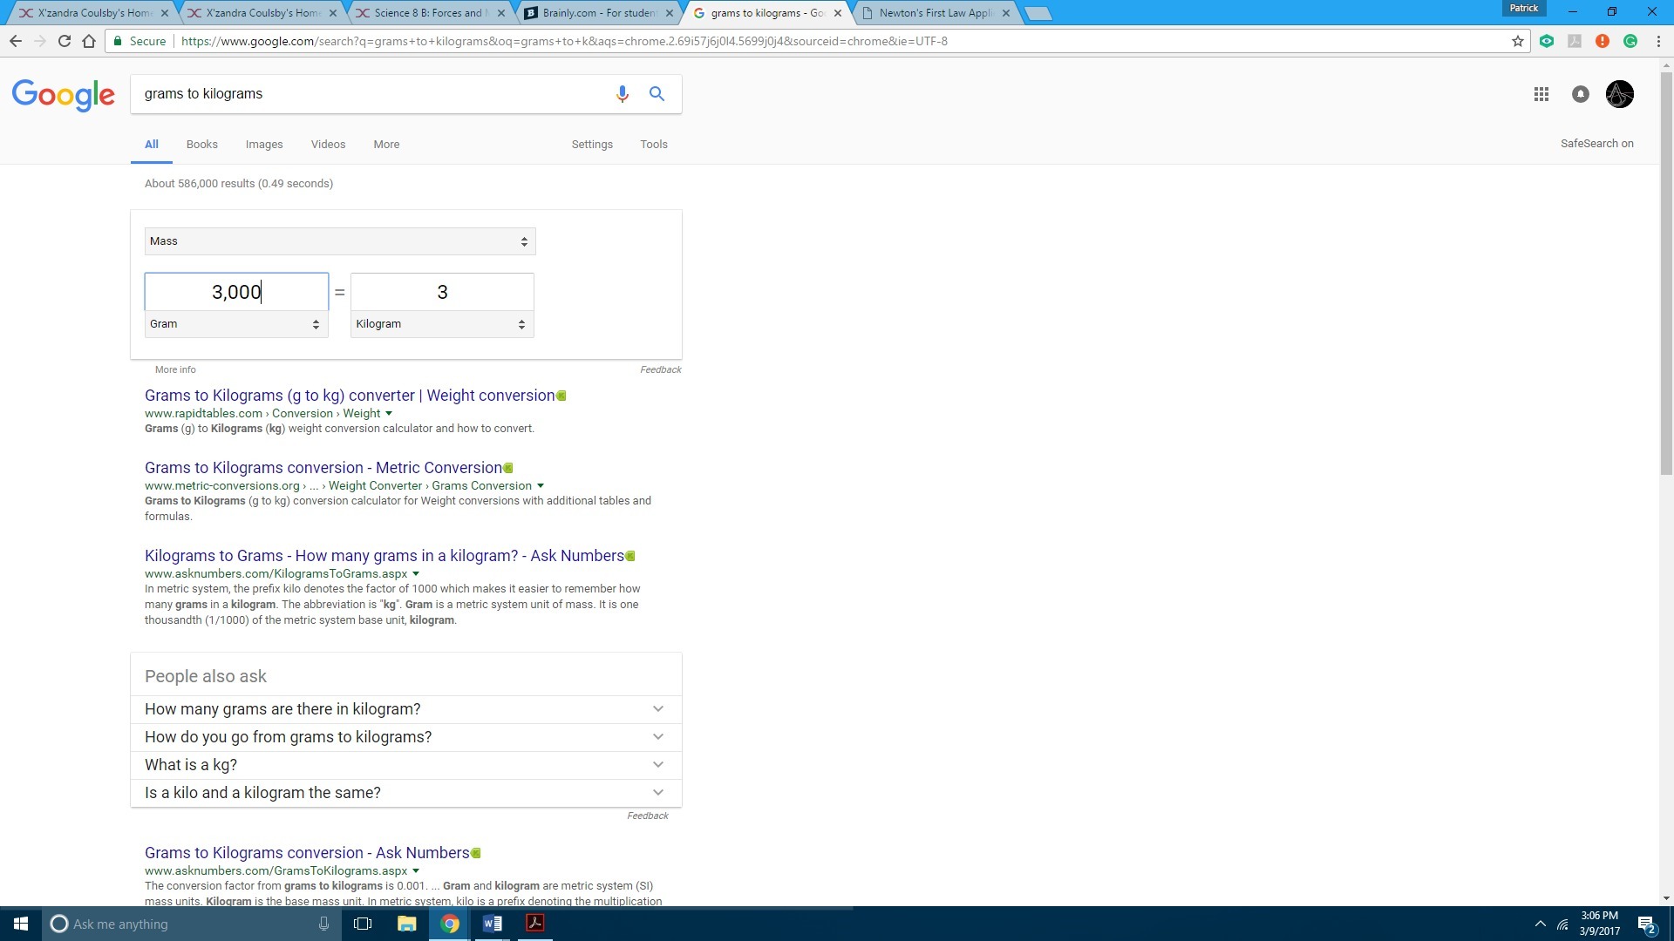Image resolution: width=1674 pixels, height=941 pixels.
Task: Open the Google apps grid
Action: 1541,94
